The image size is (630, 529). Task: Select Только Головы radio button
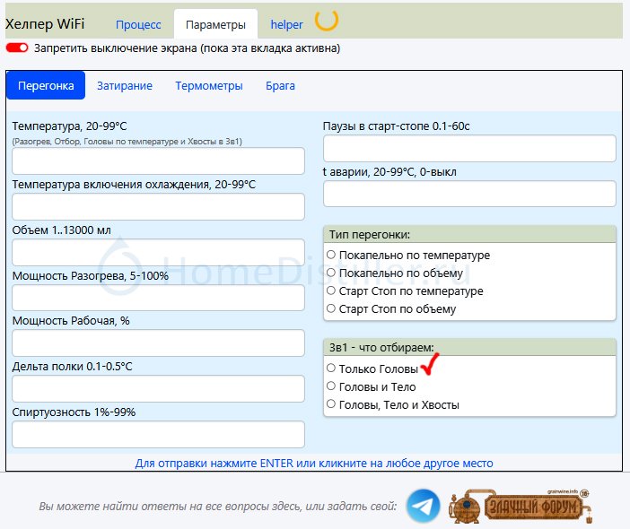pyautogui.click(x=331, y=369)
